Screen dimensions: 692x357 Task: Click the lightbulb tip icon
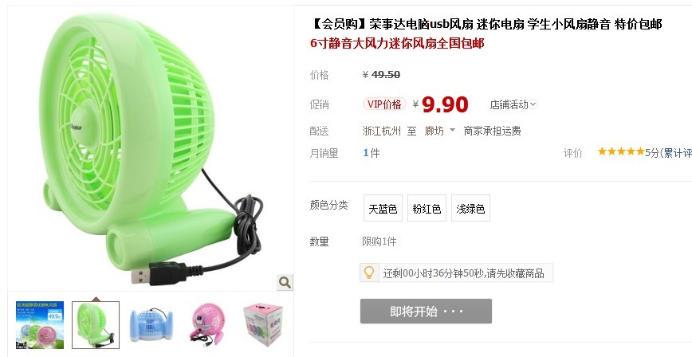tap(369, 273)
